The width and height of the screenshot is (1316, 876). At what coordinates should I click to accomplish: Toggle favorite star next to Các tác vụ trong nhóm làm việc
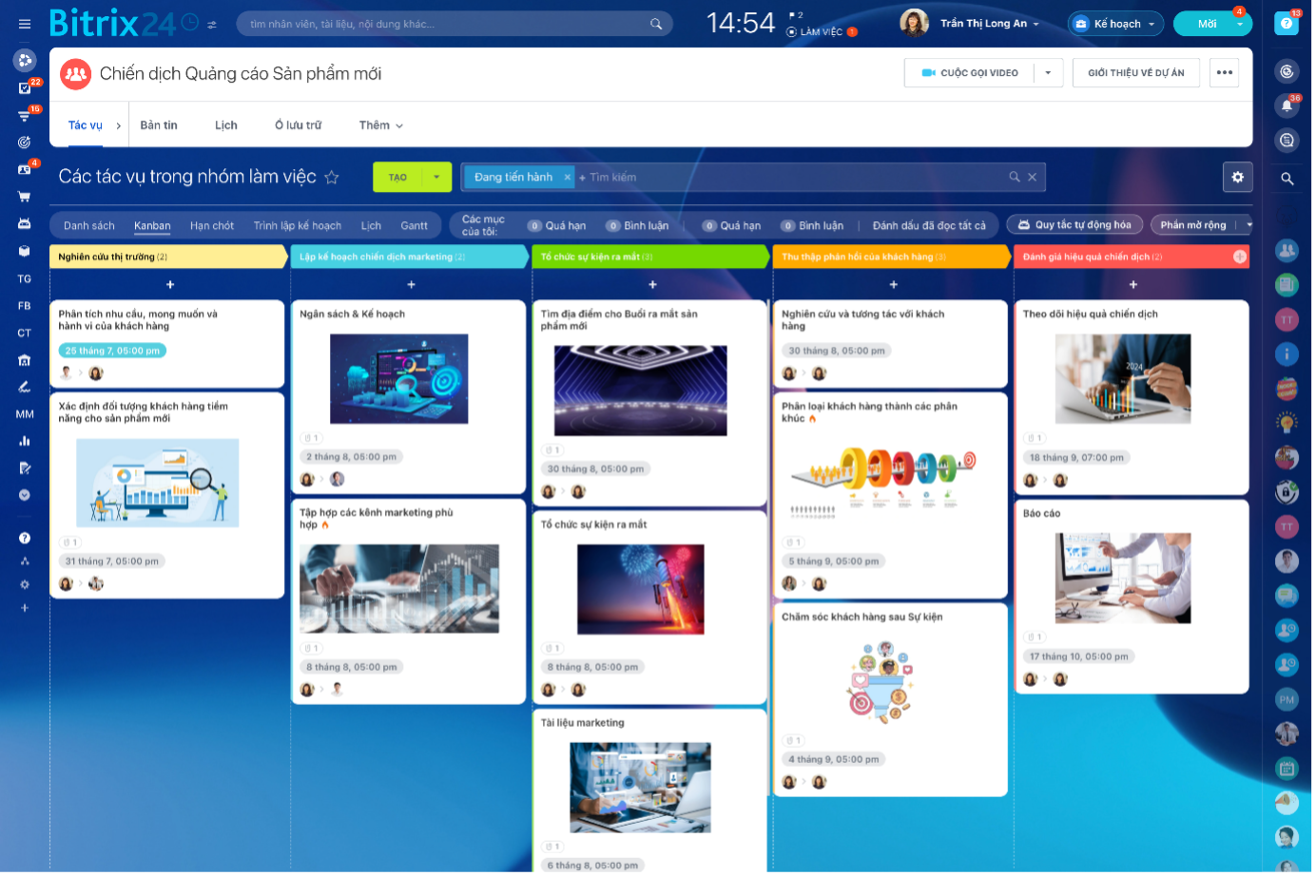pos(332,177)
